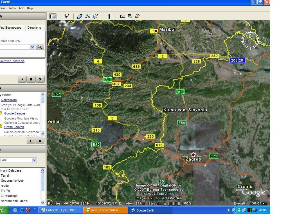Toggle the sidebar visibility button

(x=53, y=16)
